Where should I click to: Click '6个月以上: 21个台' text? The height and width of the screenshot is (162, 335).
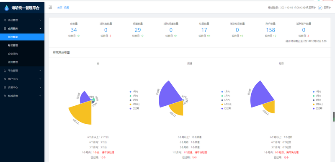pos(98,137)
